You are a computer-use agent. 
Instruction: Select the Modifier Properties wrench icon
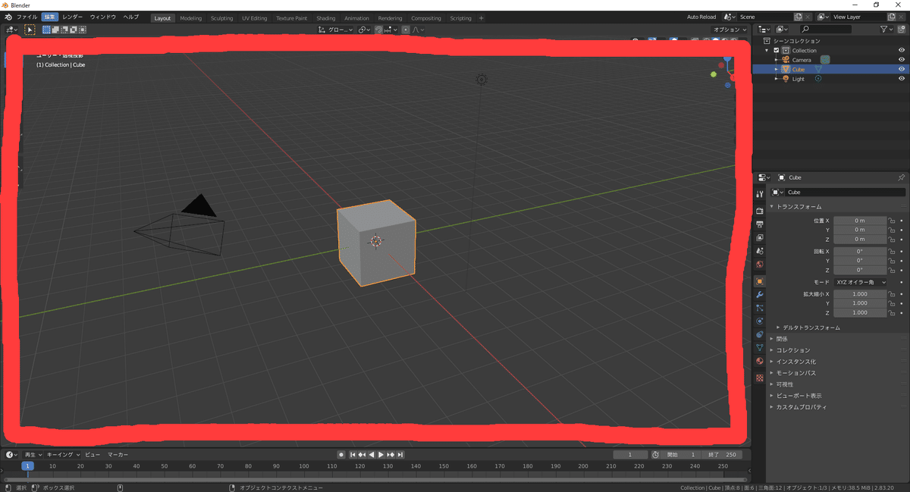759,293
